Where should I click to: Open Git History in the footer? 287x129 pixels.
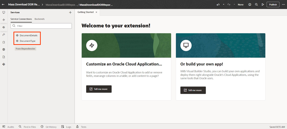click(x=49, y=127)
